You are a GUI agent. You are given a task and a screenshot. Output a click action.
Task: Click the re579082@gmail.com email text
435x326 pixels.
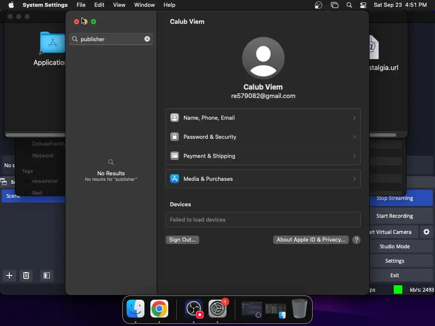(x=263, y=96)
